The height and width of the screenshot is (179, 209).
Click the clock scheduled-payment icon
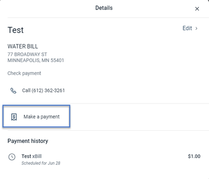12,157
